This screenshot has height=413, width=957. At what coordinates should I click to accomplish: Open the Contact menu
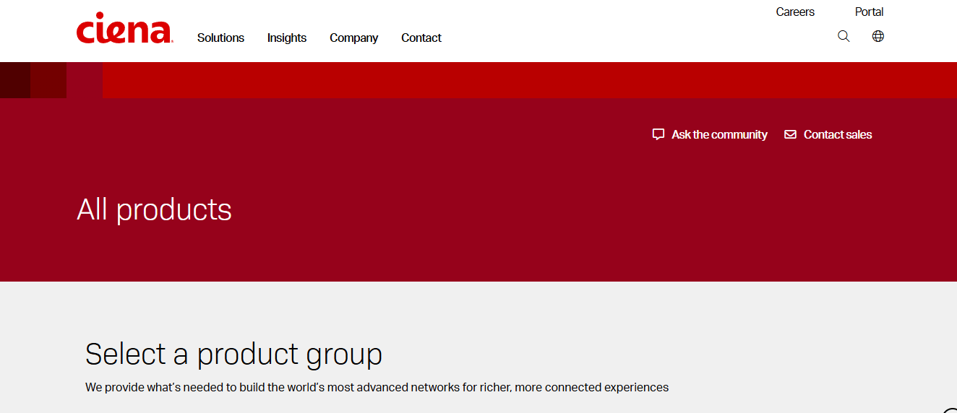(421, 38)
